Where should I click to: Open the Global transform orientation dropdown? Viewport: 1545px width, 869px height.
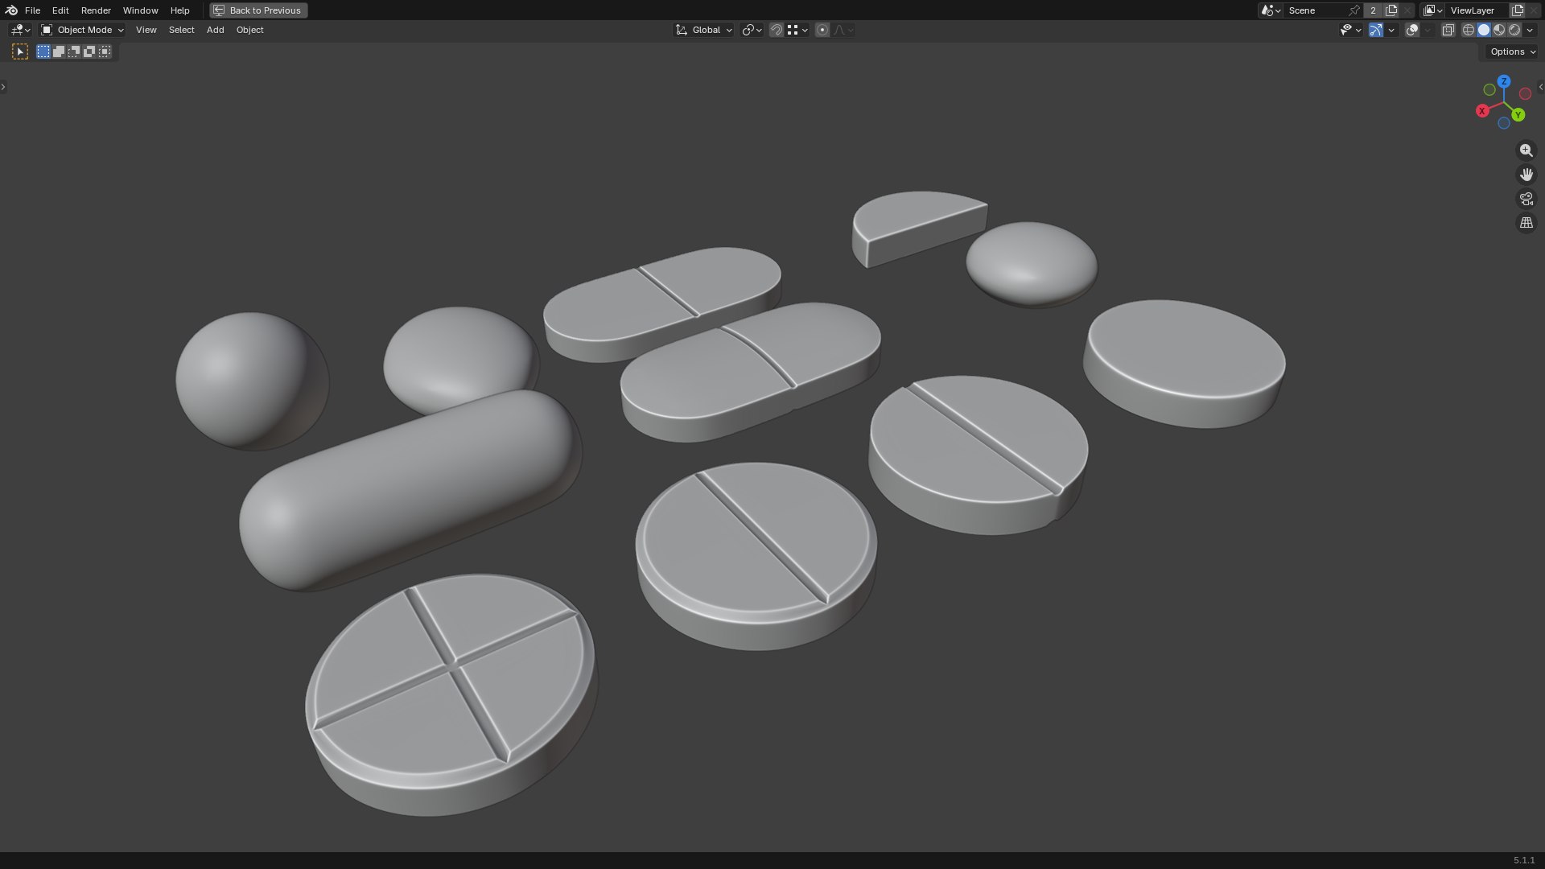[703, 30]
